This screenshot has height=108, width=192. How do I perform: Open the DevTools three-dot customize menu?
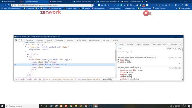[x=181, y=40]
